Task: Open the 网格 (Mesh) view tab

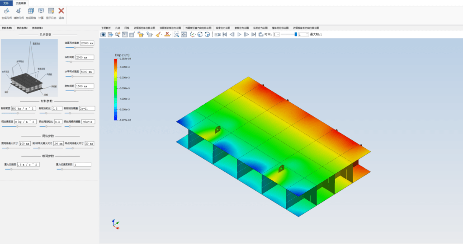Action: [x=127, y=28]
